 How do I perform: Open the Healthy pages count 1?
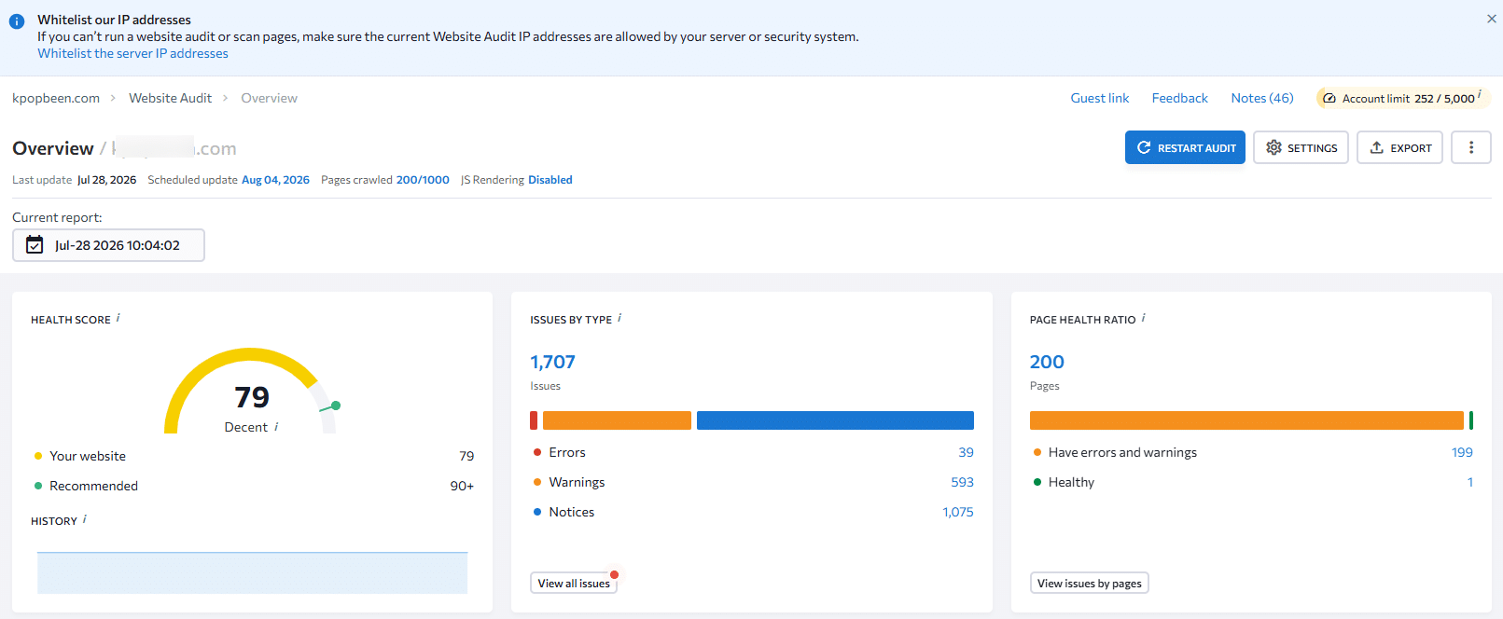[x=1469, y=482]
